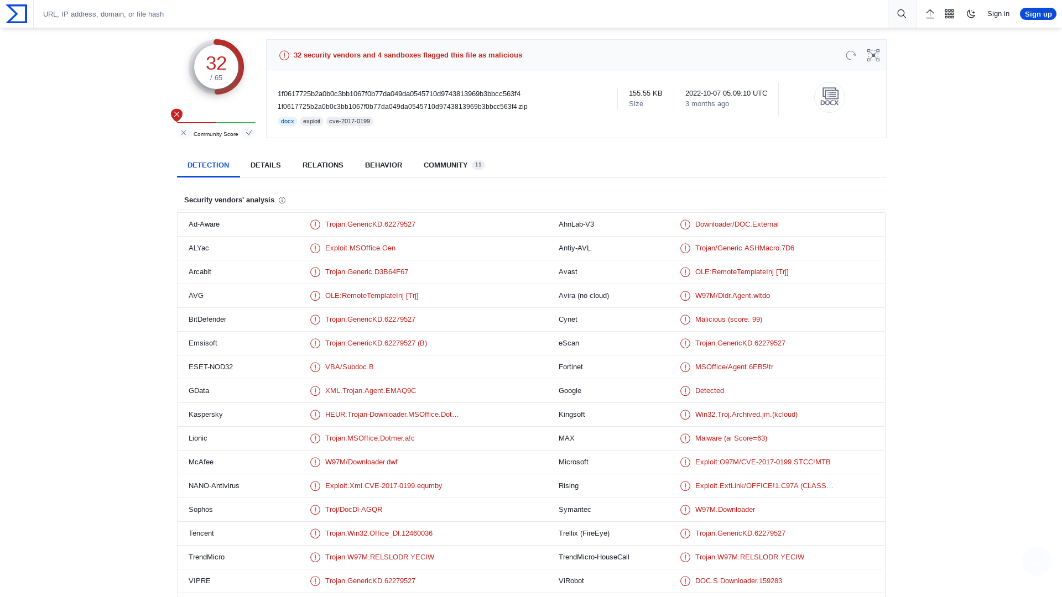Image resolution: width=1062 pixels, height=597 pixels.
Task: Open the cve-2017-0199 tag
Action: (350, 121)
